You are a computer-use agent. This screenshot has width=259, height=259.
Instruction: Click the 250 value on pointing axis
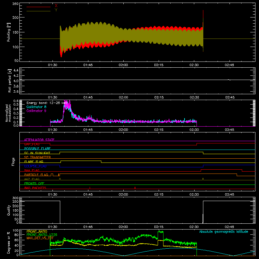click(x=16, y=4)
